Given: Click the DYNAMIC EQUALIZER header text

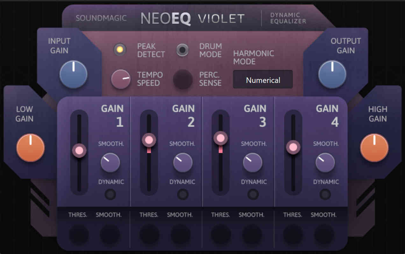Looking at the screenshot, I should tap(288, 18).
